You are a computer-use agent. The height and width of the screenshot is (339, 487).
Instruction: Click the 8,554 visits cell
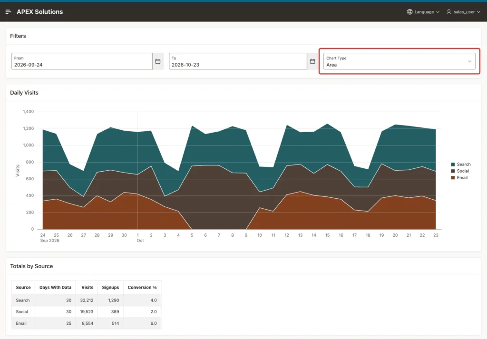tap(87, 323)
